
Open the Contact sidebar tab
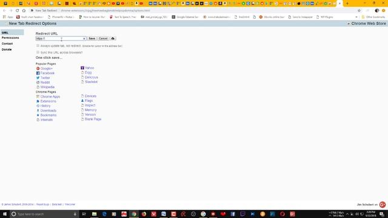(7, 44)
